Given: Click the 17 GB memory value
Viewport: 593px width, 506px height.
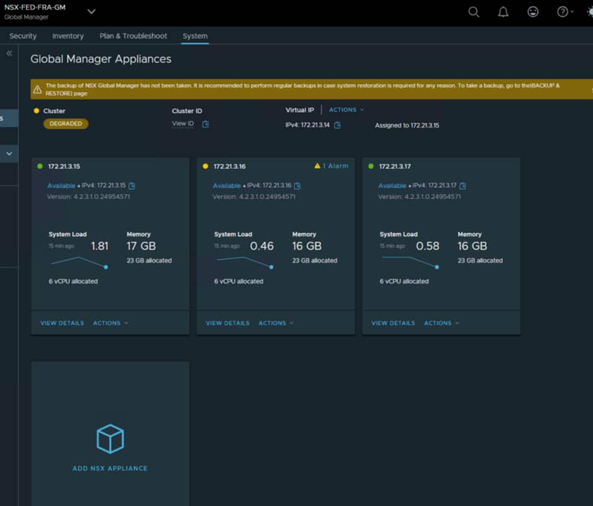Looking at the screenshot, I should 141,246.
